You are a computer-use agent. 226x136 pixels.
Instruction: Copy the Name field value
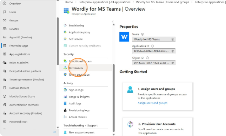pyautogui.click(x=173, y=39)
